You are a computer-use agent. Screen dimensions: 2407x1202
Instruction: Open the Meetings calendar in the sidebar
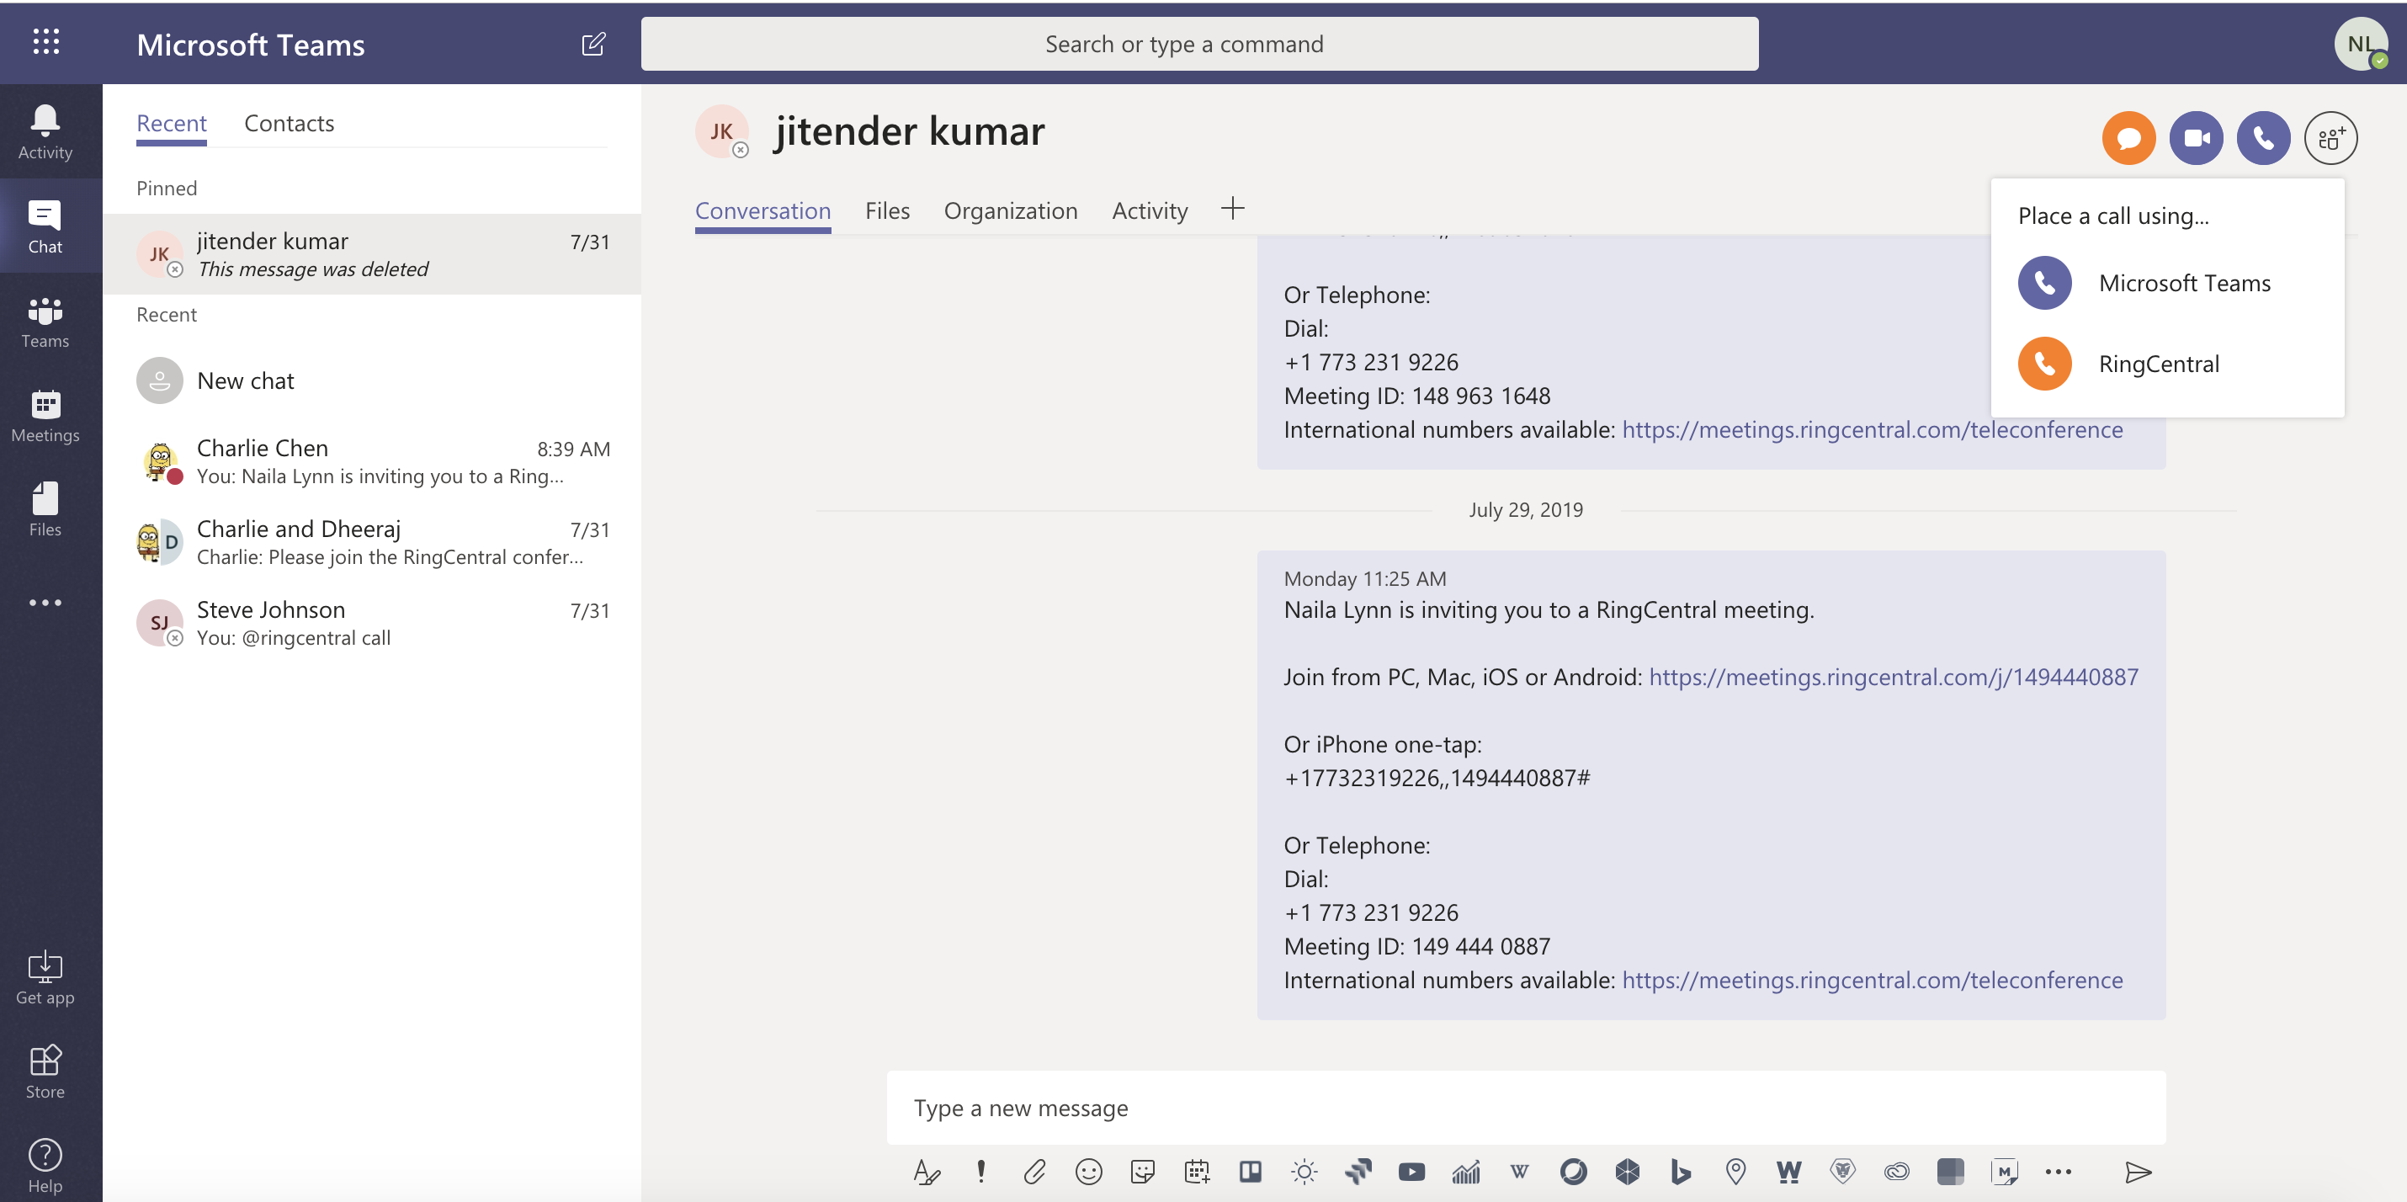tap(45, 415)
